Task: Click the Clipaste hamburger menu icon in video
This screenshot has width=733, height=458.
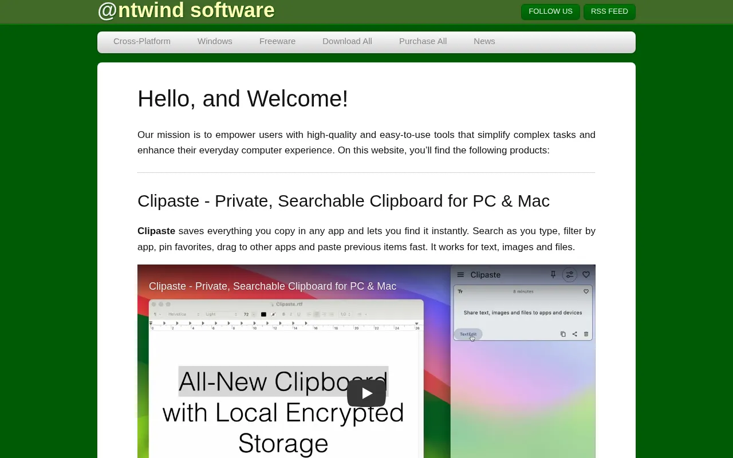Action: [460, 275]
